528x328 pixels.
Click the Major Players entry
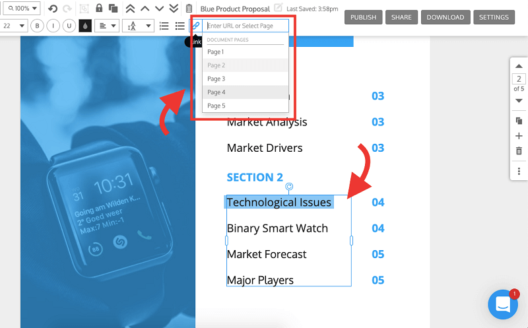click(260, 280)
